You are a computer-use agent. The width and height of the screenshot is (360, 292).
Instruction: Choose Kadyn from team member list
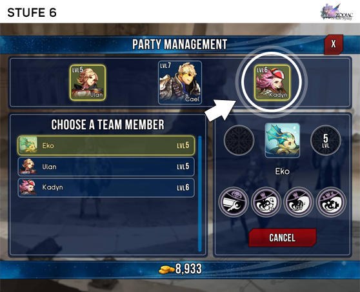click(106, 187)
